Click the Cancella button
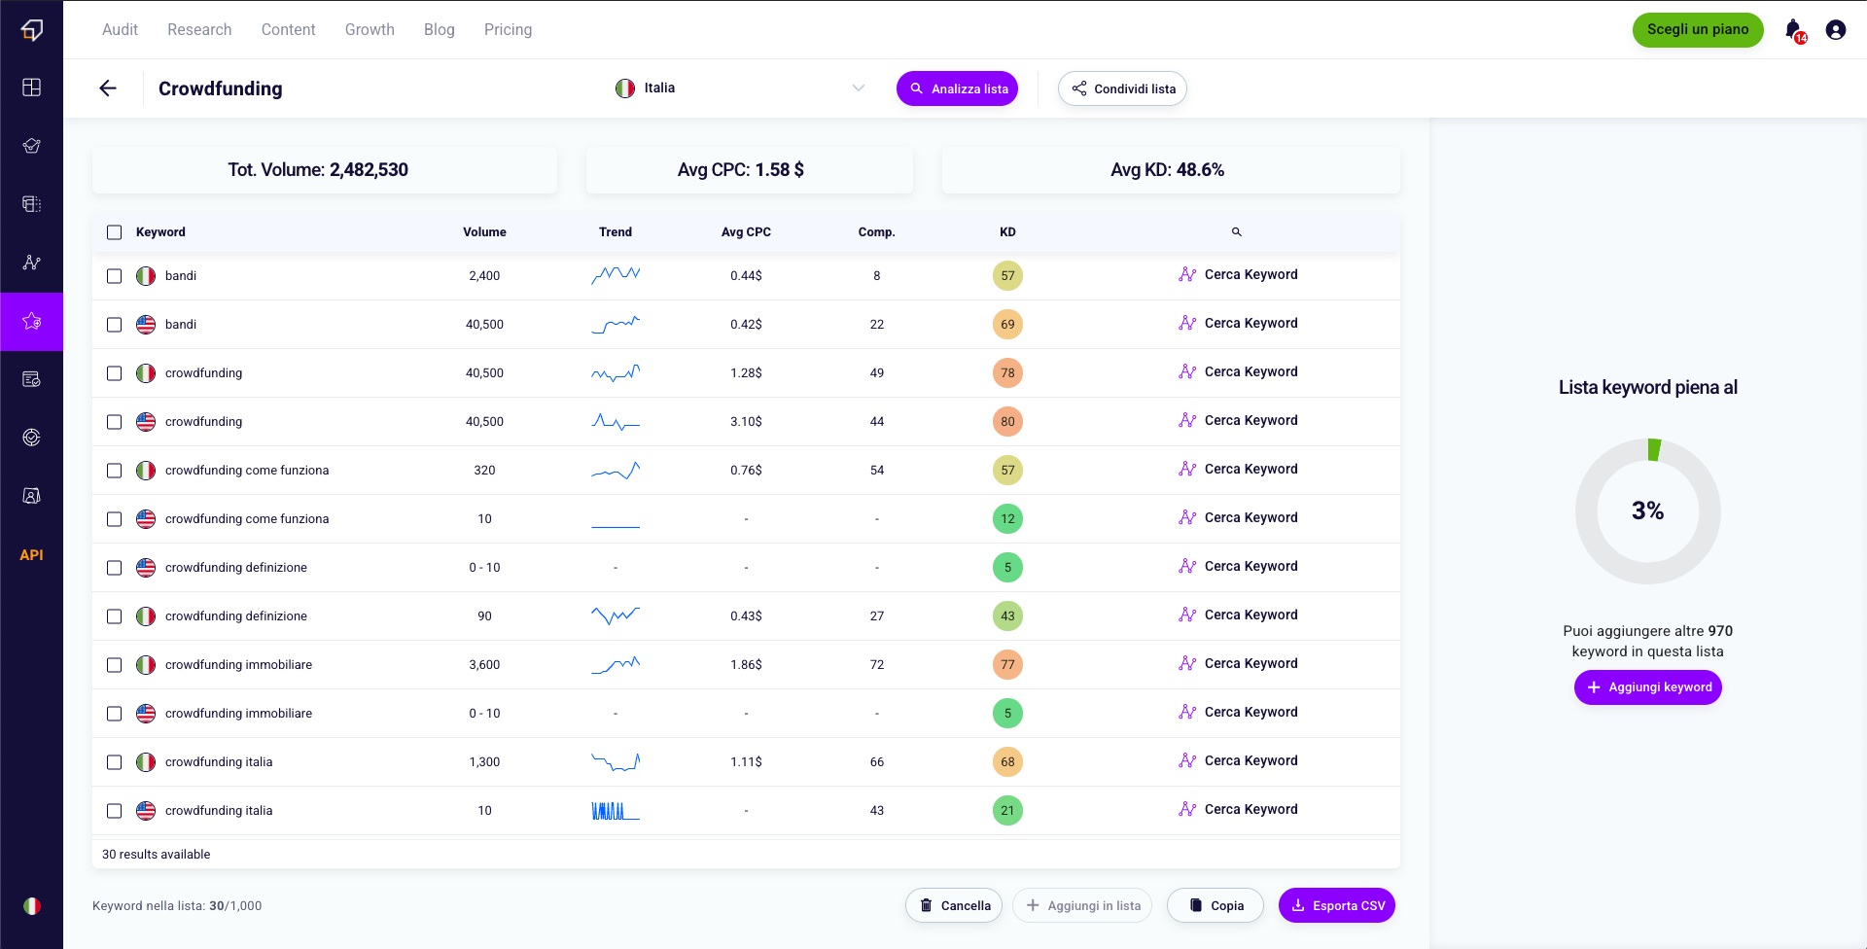 pos(954,905)
